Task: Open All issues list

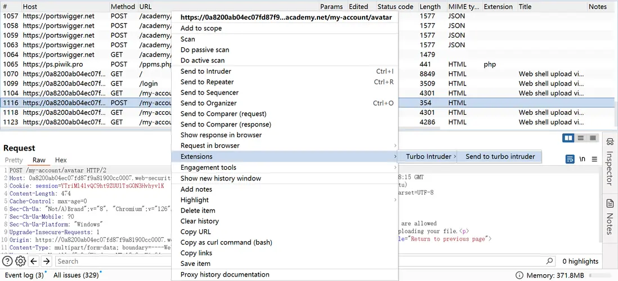Action: [76, 275]
